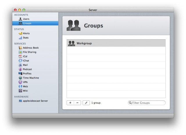The width and height of the screenshot is (186, 135).
Task: Edit the group with pencil button
Action: tap(86, 103)
